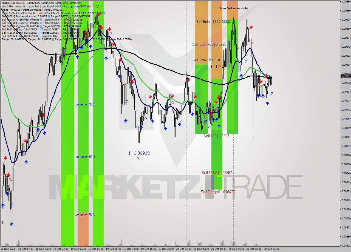This screenshot has width=351, height=252.
Task: Select the '19 Dec 06:30' time axis label
Action: [x=96, y=249]
